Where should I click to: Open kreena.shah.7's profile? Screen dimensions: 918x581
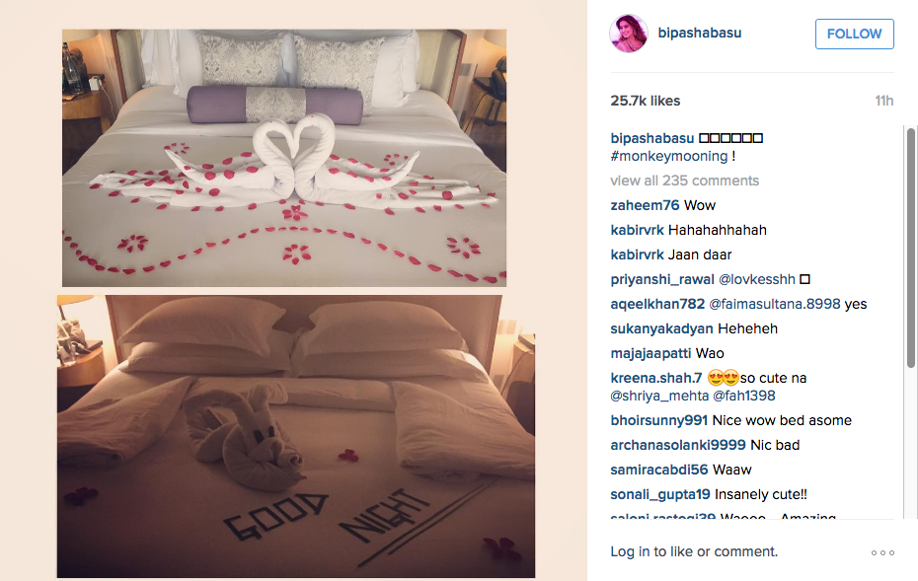[656, 378]
